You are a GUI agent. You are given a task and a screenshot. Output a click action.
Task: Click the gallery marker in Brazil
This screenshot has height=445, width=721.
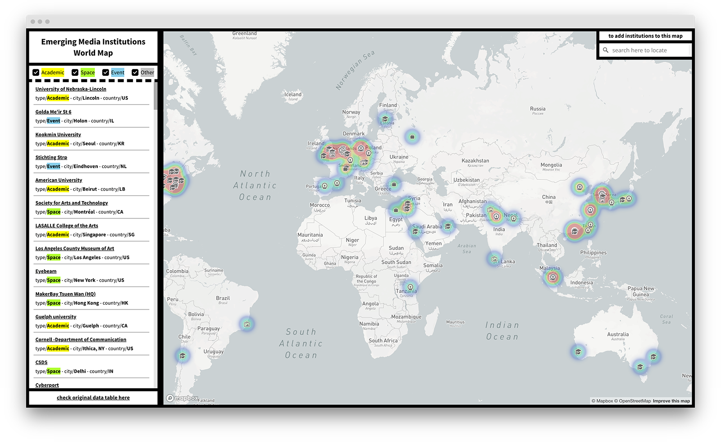tap(247, 324)
